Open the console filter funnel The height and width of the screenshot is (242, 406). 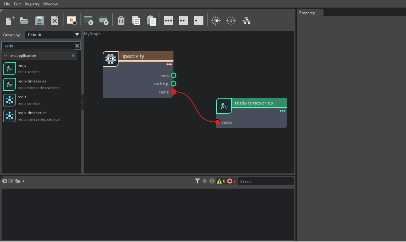click(x=197, y=181)
